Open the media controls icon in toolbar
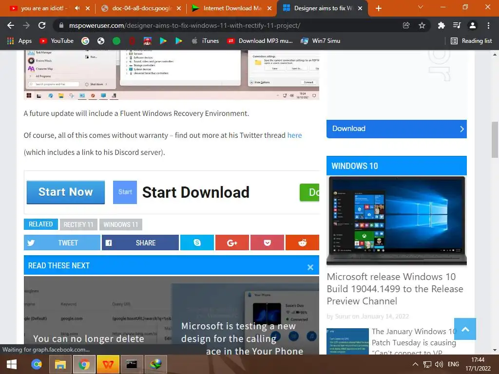 [x=457, y=25]
